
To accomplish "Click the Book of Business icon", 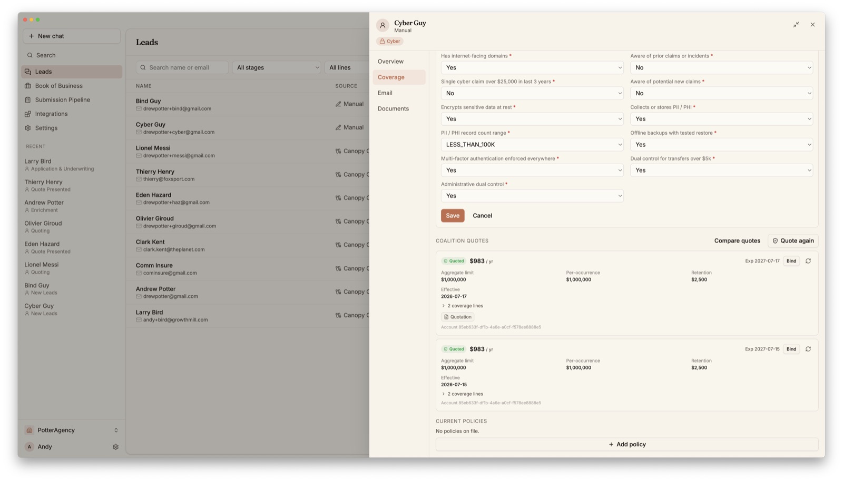I will 28,86.
